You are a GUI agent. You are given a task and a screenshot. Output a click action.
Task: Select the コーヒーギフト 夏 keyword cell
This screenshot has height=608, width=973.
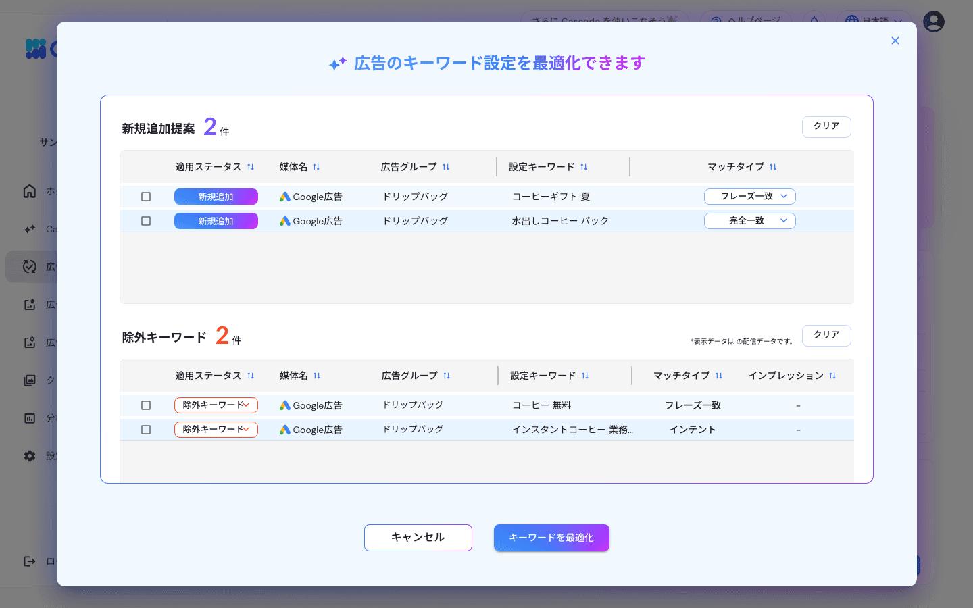[551, 197]
